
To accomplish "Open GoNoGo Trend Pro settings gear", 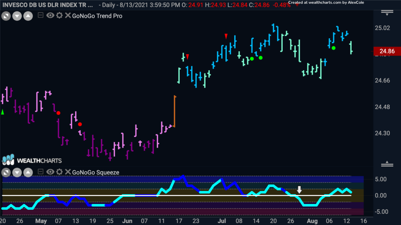I will (x=60, y=16).
